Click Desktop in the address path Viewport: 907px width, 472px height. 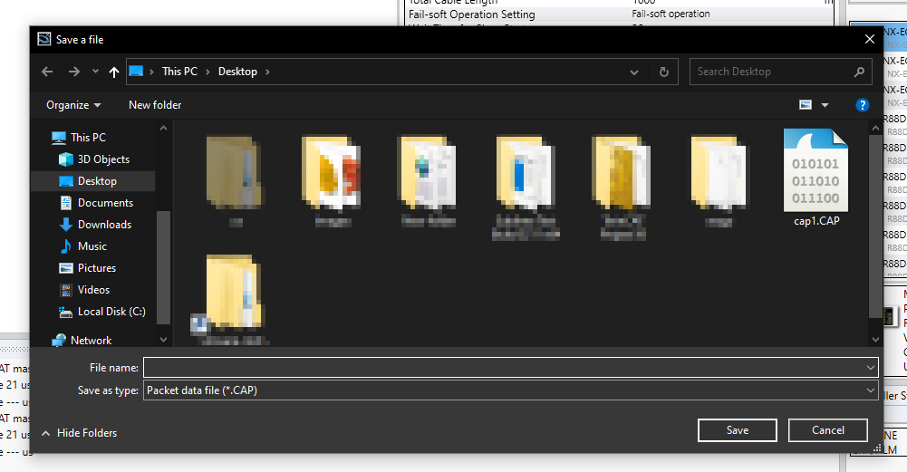tap(237, 72)
